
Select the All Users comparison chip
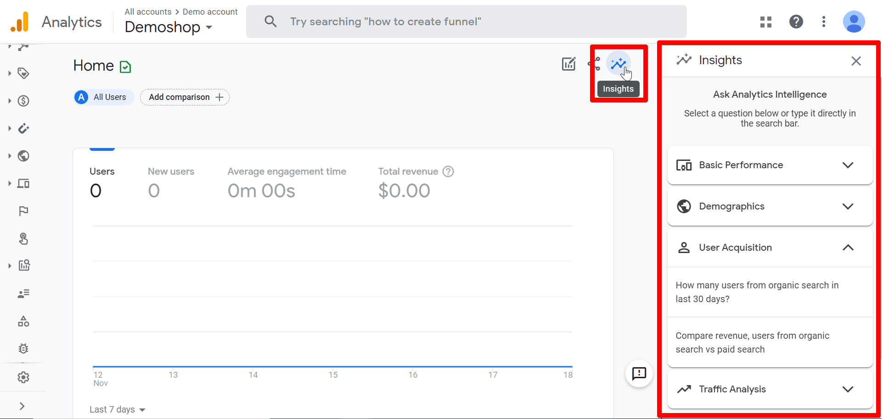[104, 97]
